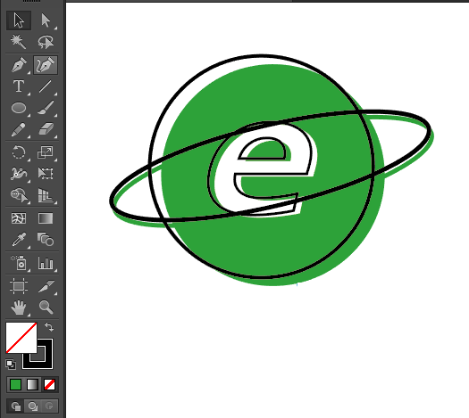
Task: Select the Line Segment tool
Action: 46,86
